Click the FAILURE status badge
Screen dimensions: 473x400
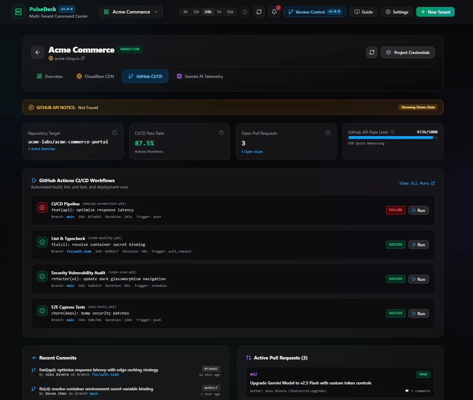396,210
